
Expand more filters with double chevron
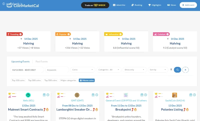[x=171, y=69]
